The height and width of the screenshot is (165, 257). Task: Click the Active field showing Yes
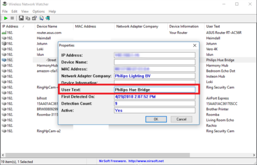[154, 110]
